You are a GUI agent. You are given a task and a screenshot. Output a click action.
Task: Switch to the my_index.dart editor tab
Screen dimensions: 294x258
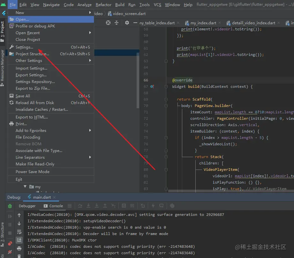point(203,23)
